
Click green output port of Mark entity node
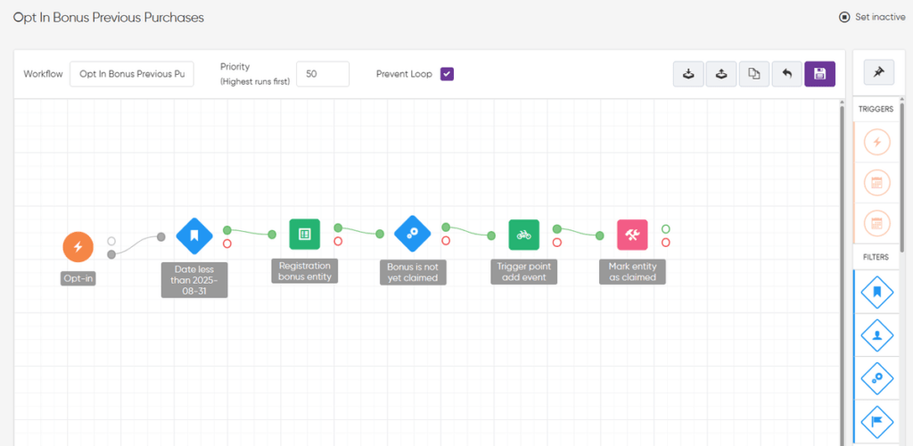[665, 229]
